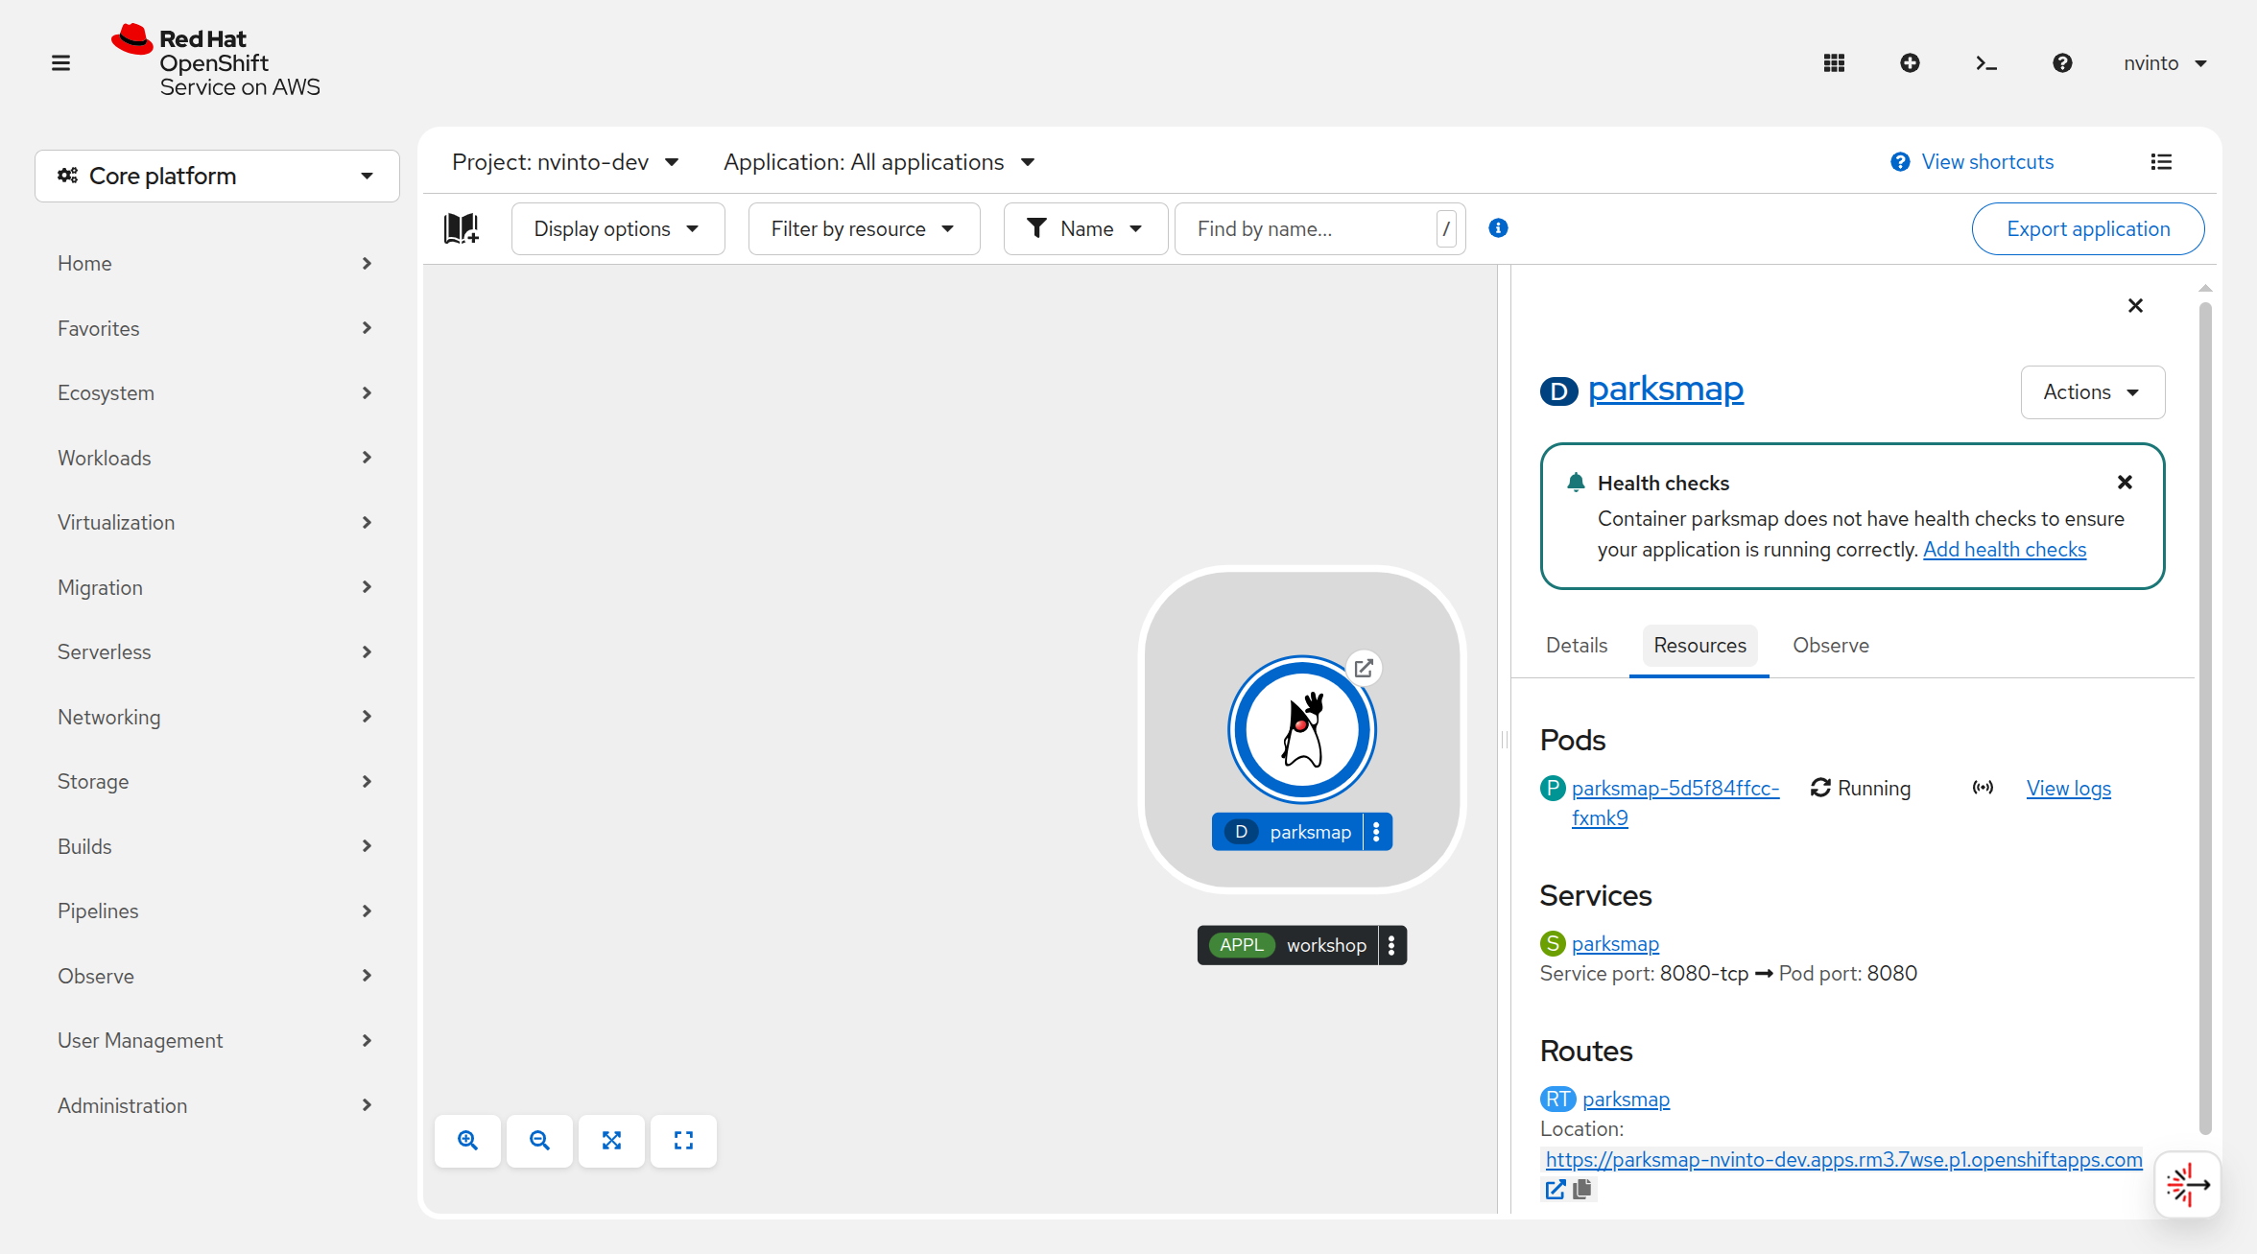Click the blue info icon near search
The height and width of the screenshot is (1254, 2257).
1498,228
